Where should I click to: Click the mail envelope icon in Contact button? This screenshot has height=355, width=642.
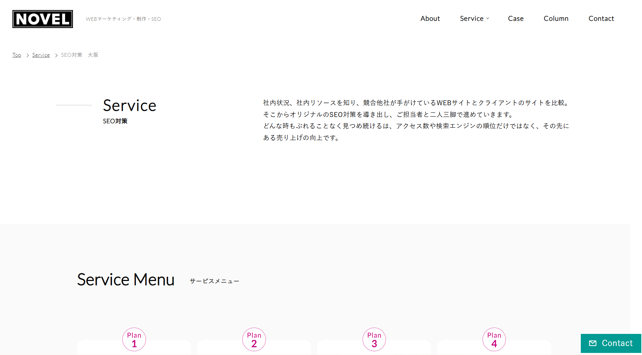click(593, 343)
